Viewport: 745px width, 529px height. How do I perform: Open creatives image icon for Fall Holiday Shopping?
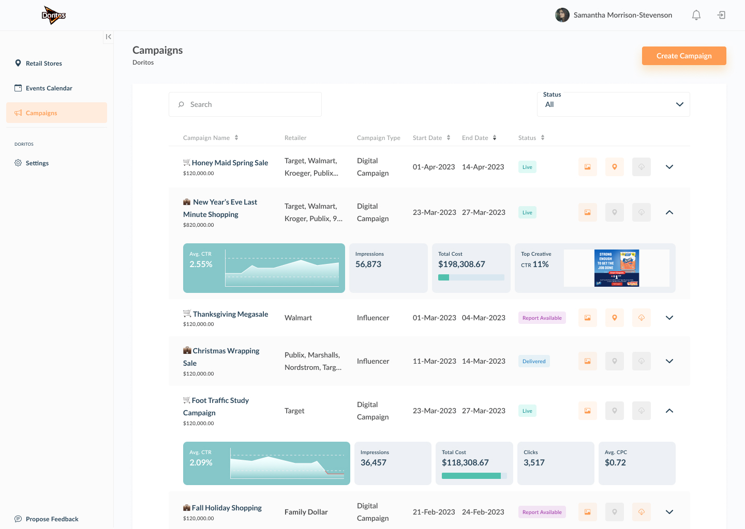[x=588, y=512]
